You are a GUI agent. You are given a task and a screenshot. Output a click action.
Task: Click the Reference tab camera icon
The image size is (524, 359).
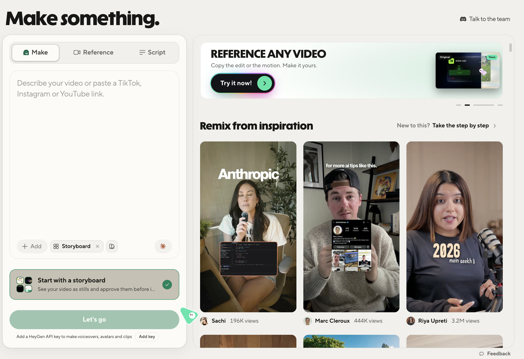click(x=77, y=52)
